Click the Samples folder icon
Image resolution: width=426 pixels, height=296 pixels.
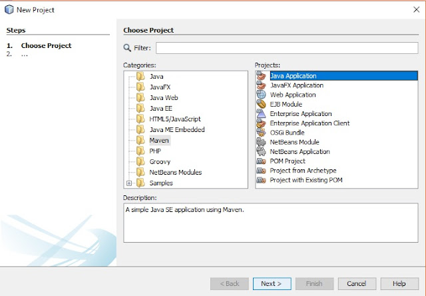point(140,183)
